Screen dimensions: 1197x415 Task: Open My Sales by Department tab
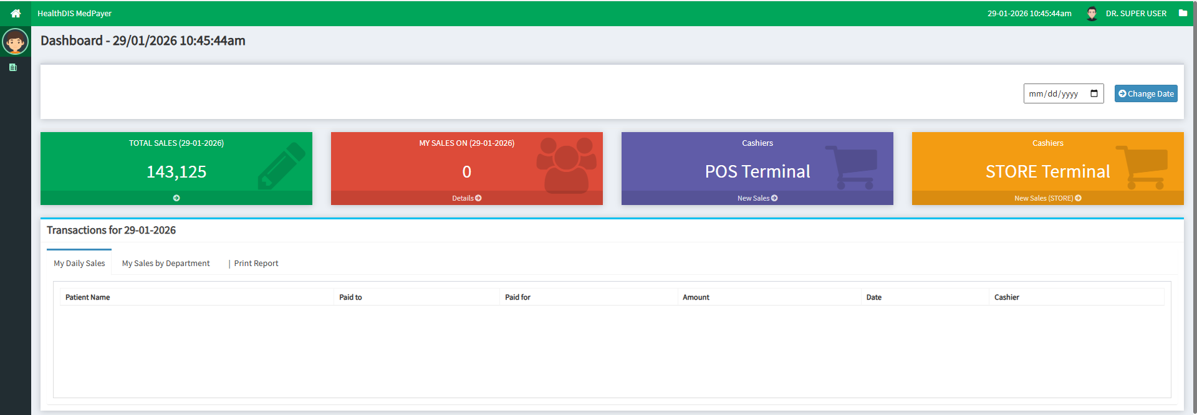click(x=166, y=264)
